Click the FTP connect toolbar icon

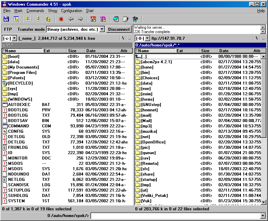pos(93,19)
